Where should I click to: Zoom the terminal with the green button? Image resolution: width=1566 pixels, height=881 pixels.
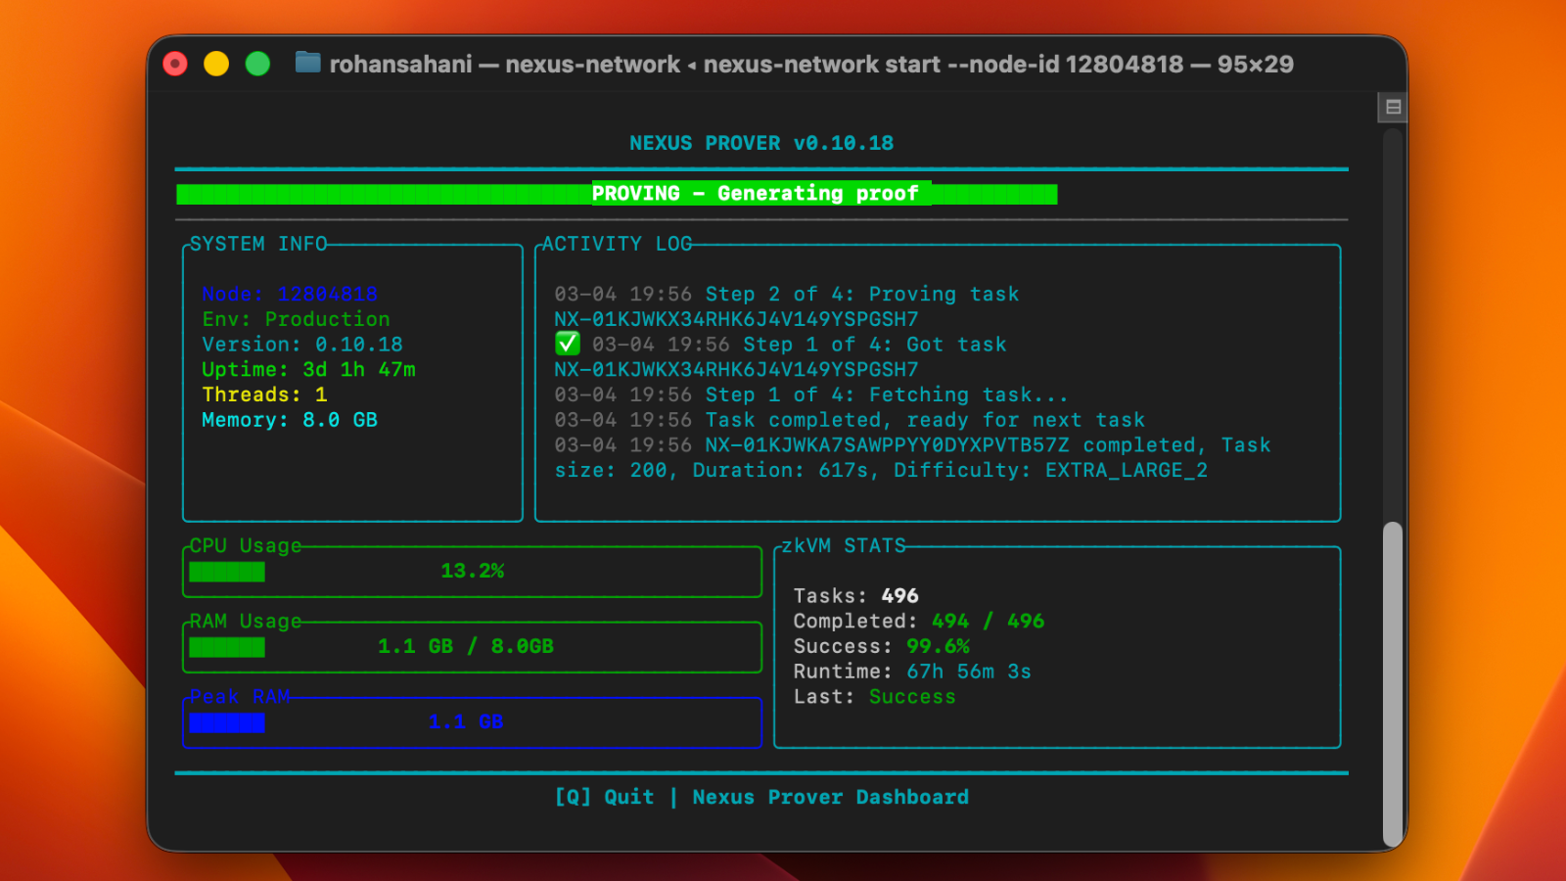(x=257, y=64)
